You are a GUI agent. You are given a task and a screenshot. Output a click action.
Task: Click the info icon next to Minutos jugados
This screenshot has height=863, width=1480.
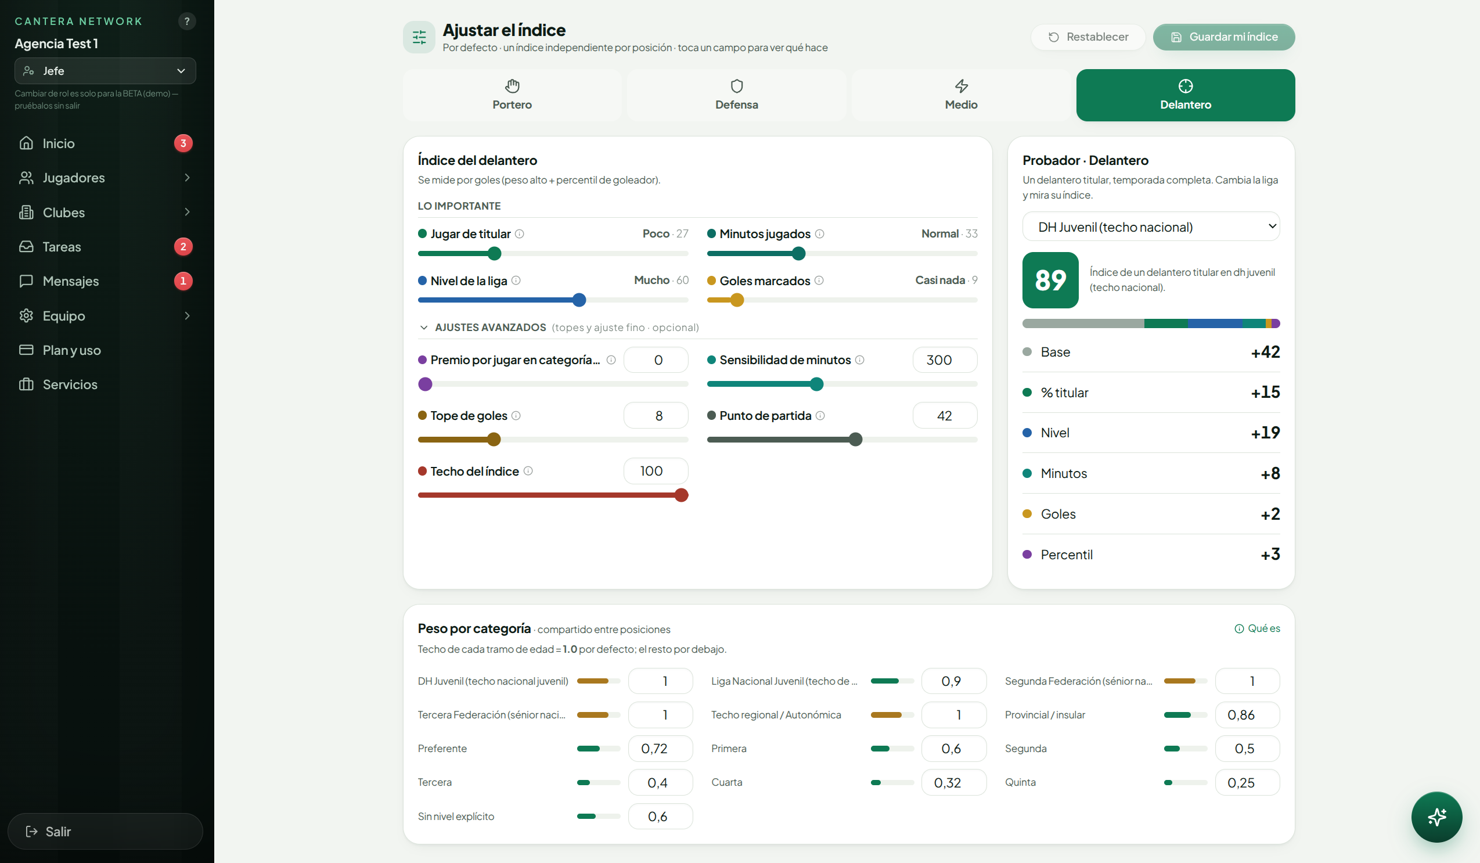click(x=820, y=234)
